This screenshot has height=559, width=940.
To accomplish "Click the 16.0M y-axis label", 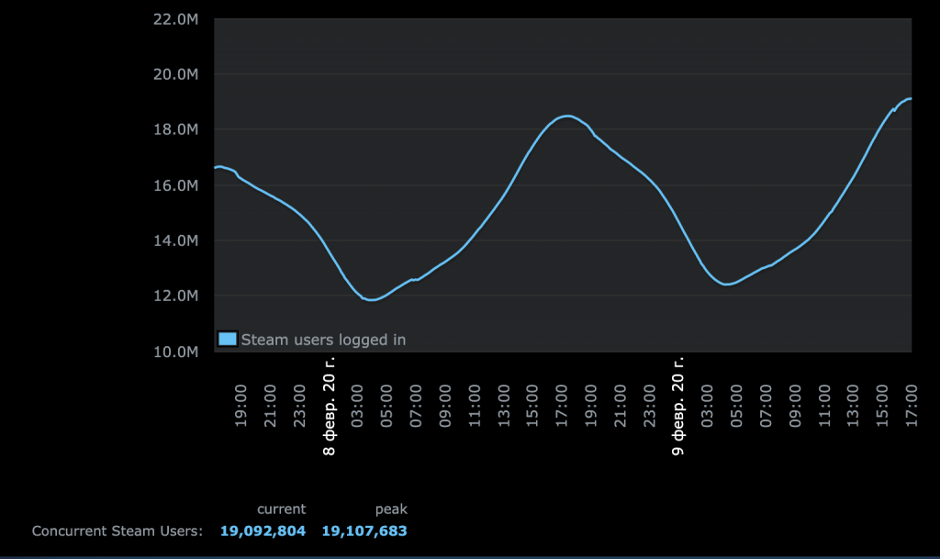I will [x=176, y=185].
